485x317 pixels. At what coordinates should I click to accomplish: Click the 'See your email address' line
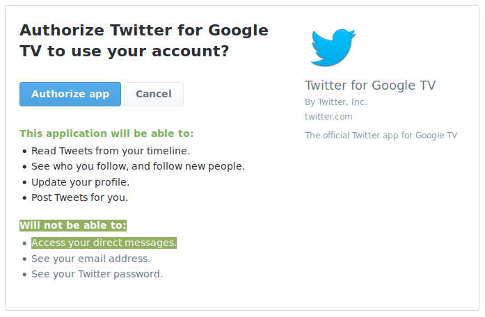90,259
